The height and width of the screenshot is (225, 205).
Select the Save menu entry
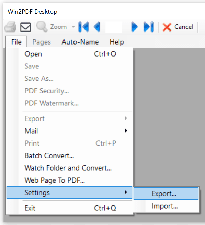click(69, 66)
